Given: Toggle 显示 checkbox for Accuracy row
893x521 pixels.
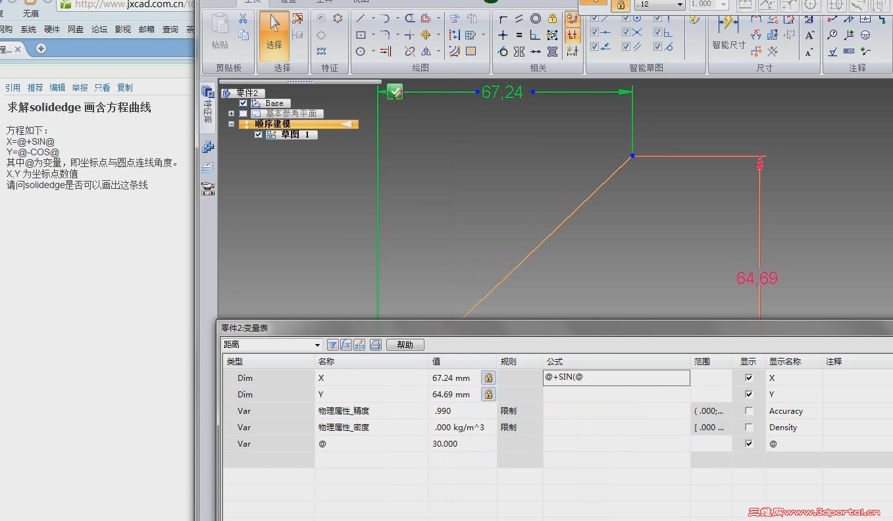Looking at the screenshot, I should click(749, 410).
